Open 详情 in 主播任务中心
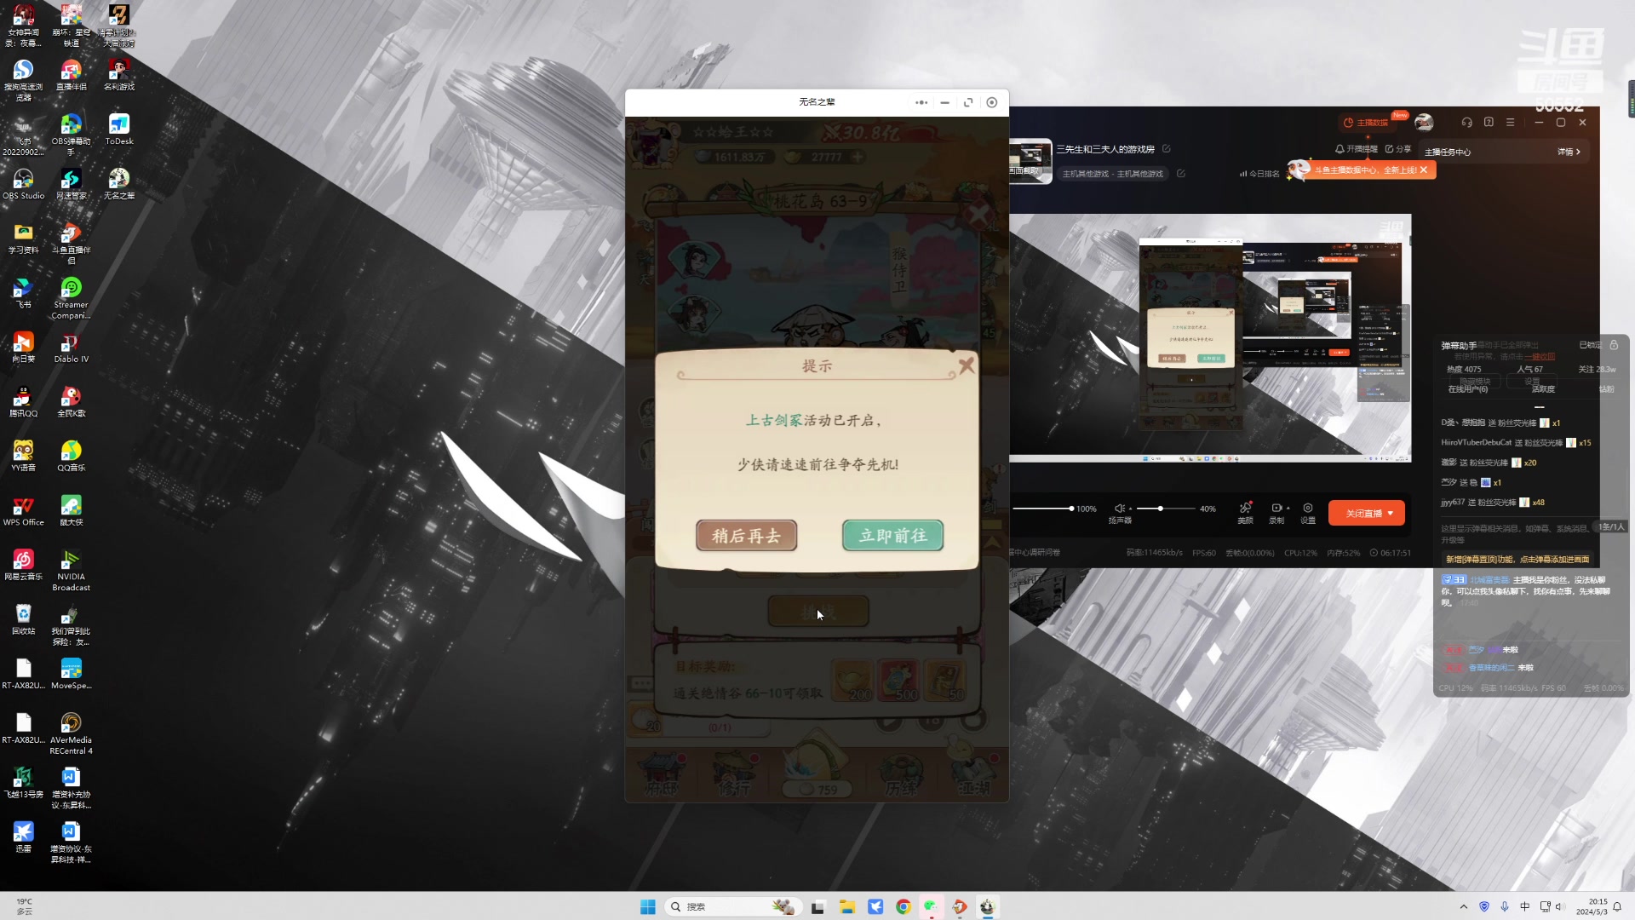 point(1569,152)
